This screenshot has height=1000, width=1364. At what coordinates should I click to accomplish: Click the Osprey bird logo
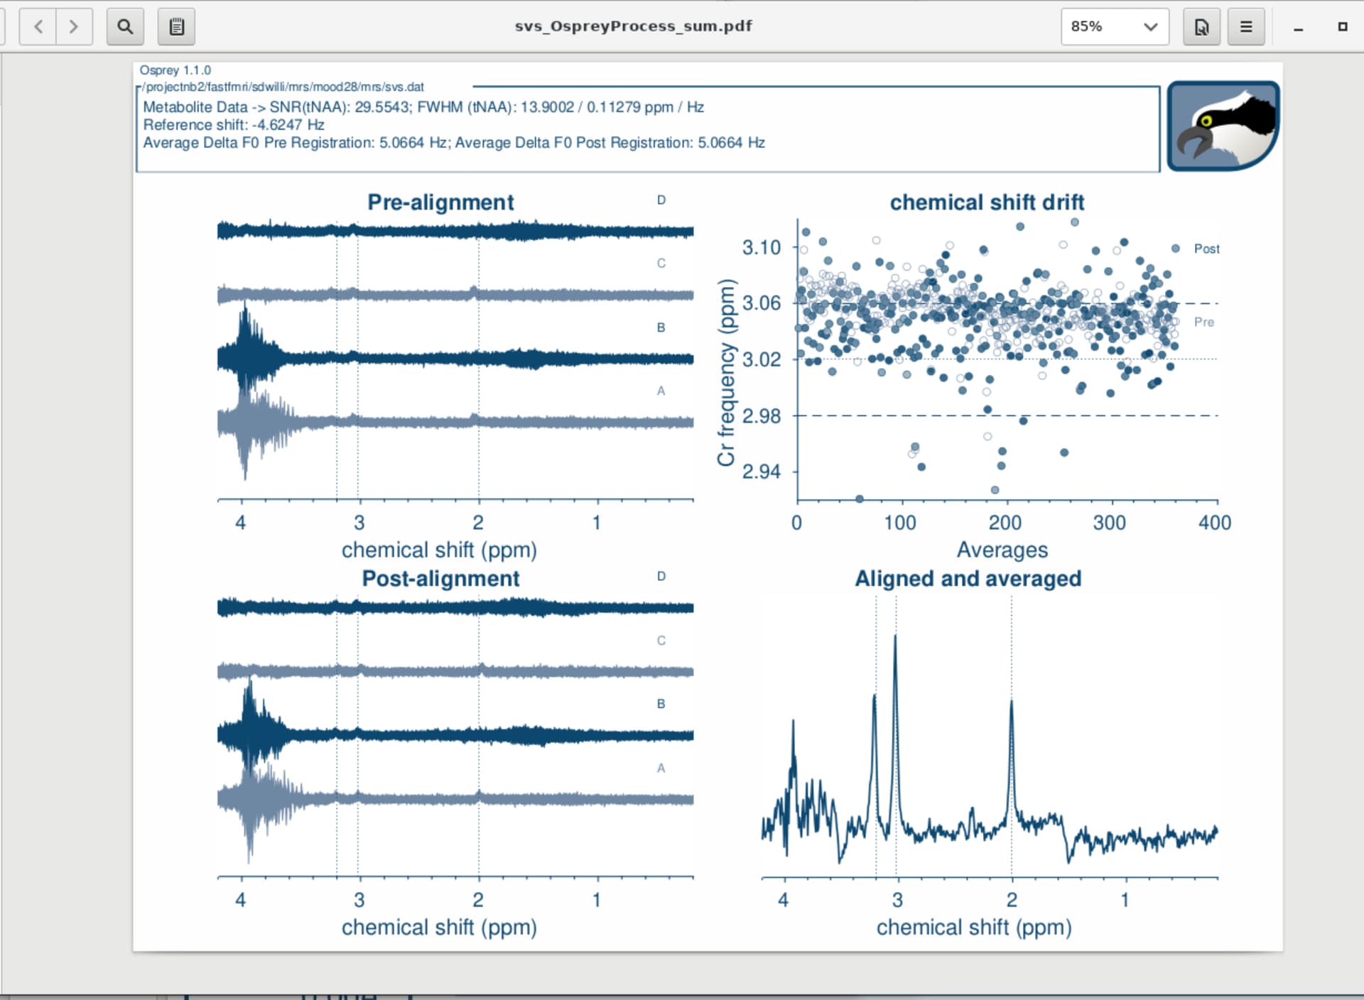1223,126
